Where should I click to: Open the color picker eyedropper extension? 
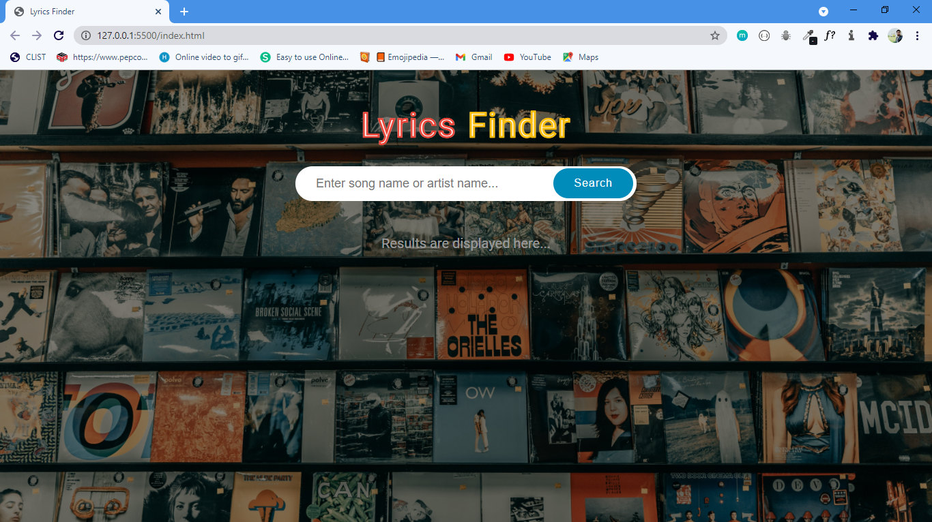(x=809, y=36)
